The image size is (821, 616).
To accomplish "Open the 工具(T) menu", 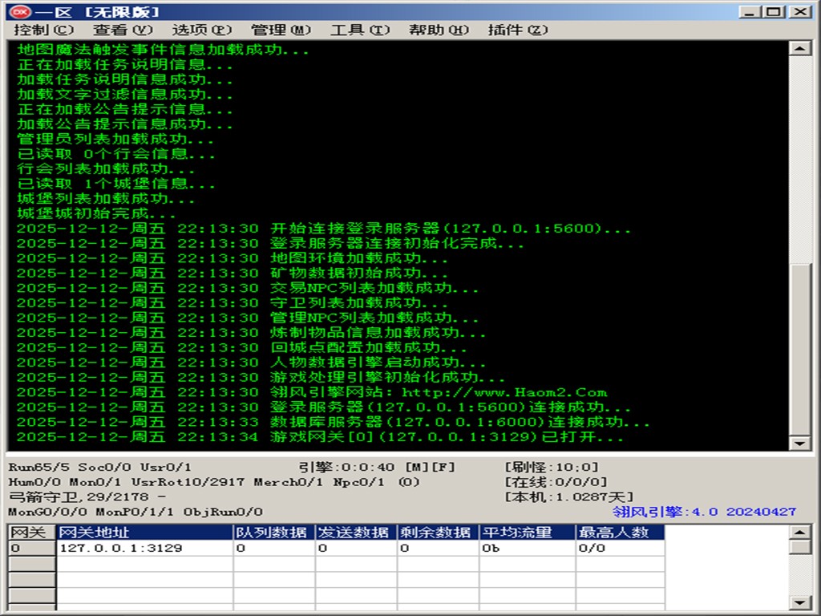I will click(x=360, y=30).
